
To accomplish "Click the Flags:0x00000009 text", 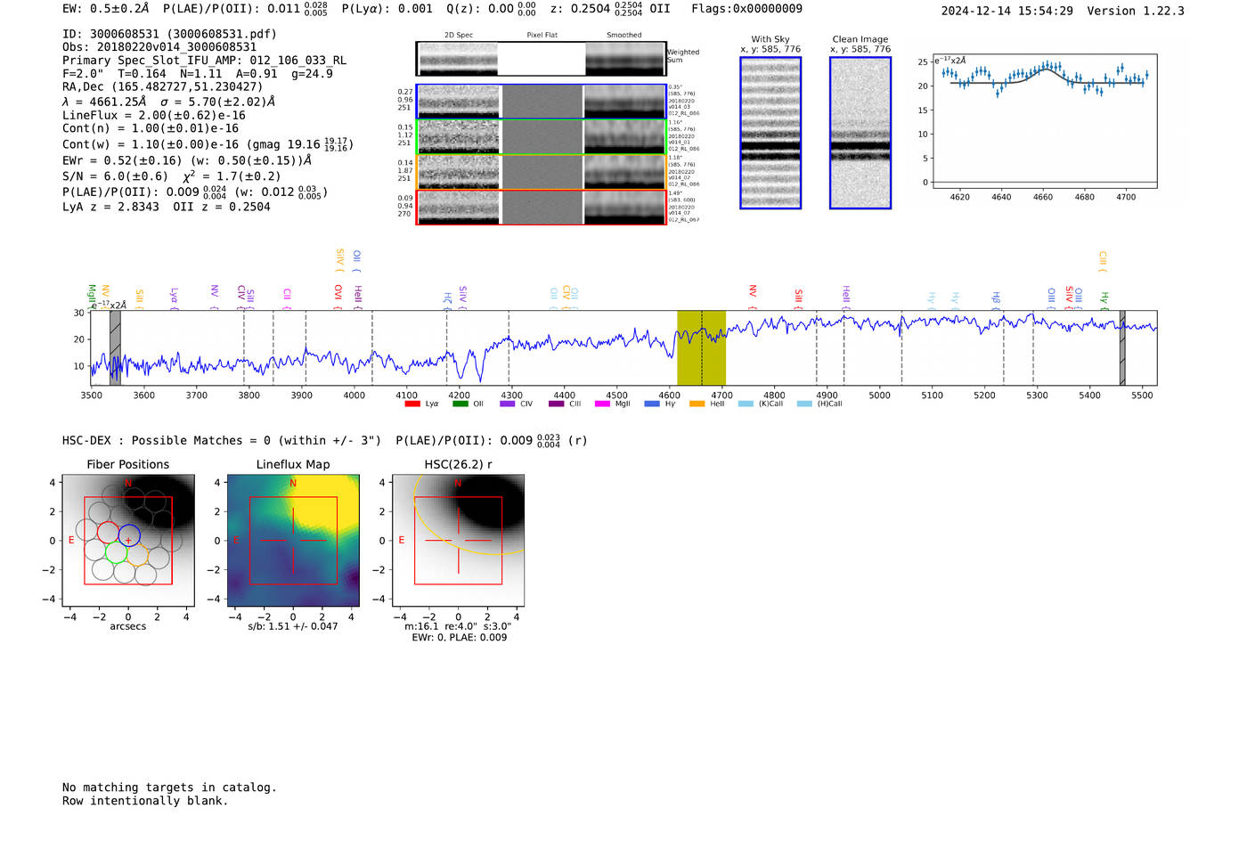I will (x=746, y=8).
